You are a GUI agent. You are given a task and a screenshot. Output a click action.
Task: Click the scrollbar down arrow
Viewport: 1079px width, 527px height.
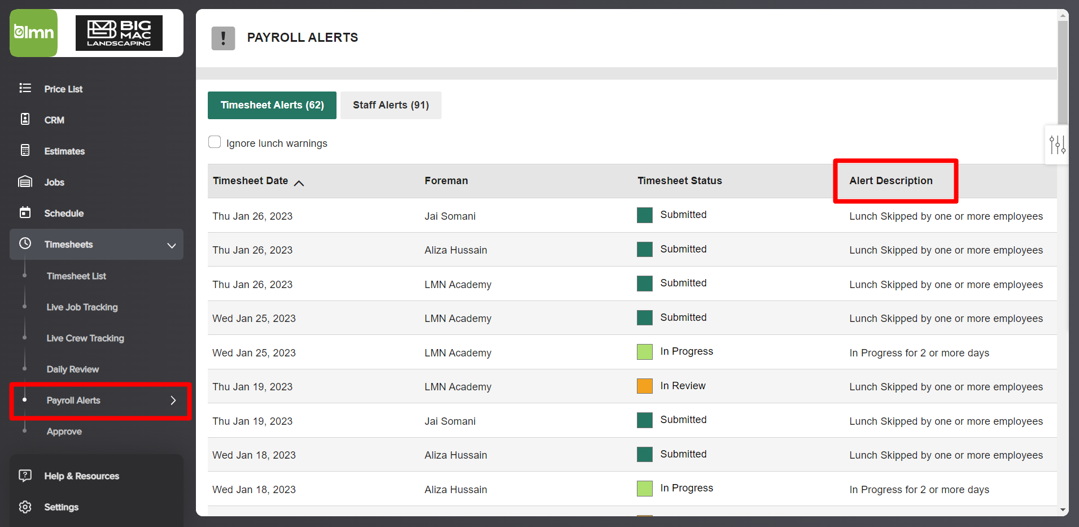[1063, 510]
